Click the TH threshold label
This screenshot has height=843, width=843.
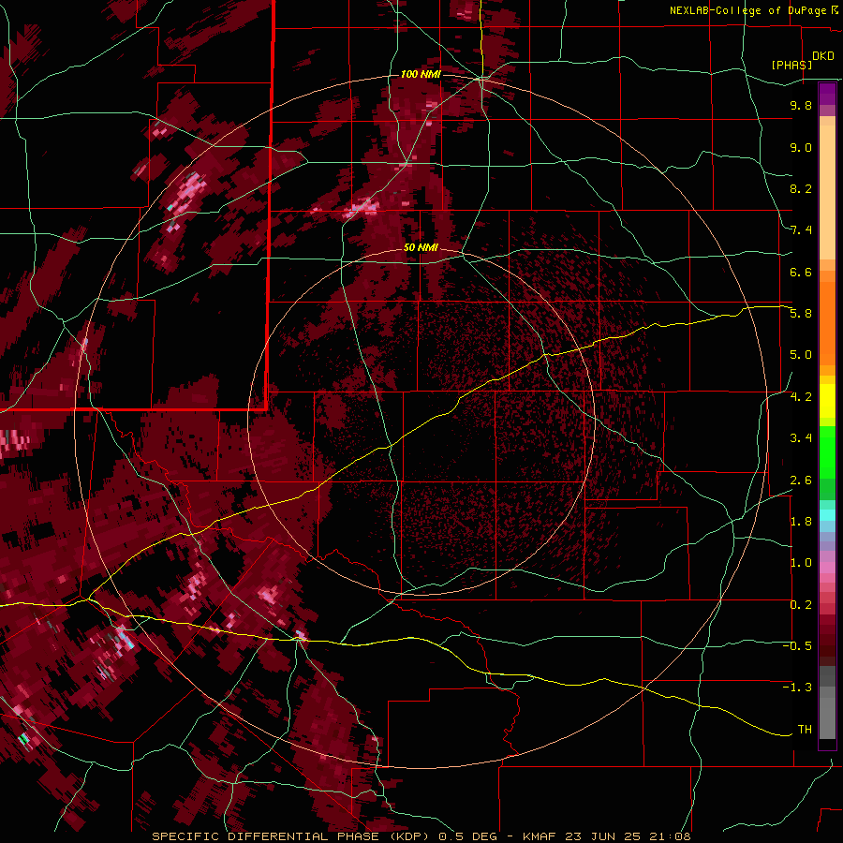tap(805, 730)
